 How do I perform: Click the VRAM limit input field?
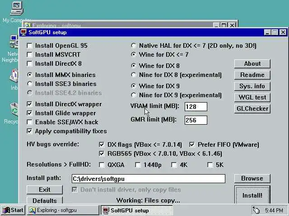(x=196, y=107)
